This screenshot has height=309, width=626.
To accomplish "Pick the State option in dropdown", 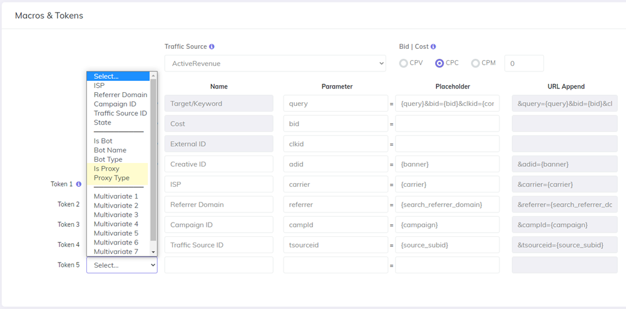I will pyautogui.click(x=102, y=123).
